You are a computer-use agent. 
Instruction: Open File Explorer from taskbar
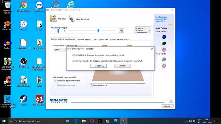click(84, 121)
